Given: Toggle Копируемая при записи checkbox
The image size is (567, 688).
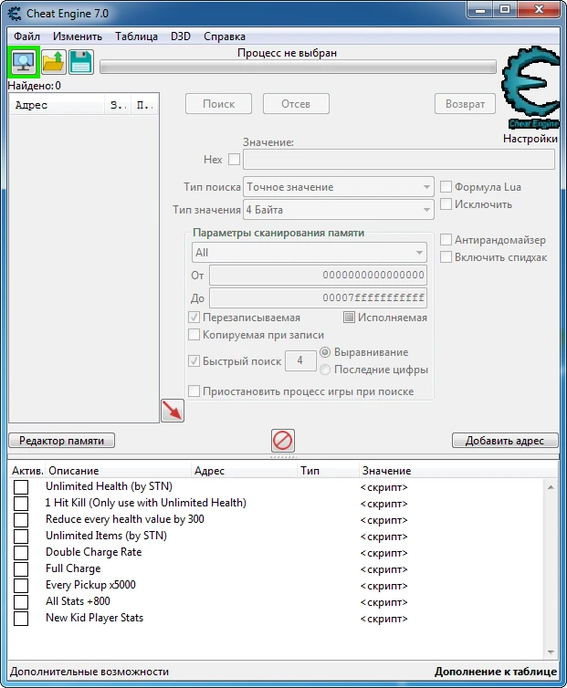Looking at the screenshot, I should (x=194, y=335).
